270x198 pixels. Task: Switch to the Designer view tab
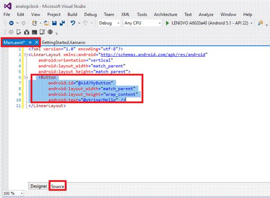click(x=39, y=186)
